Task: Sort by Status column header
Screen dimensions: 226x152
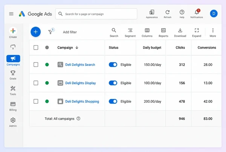Action: tap(114, 48)
